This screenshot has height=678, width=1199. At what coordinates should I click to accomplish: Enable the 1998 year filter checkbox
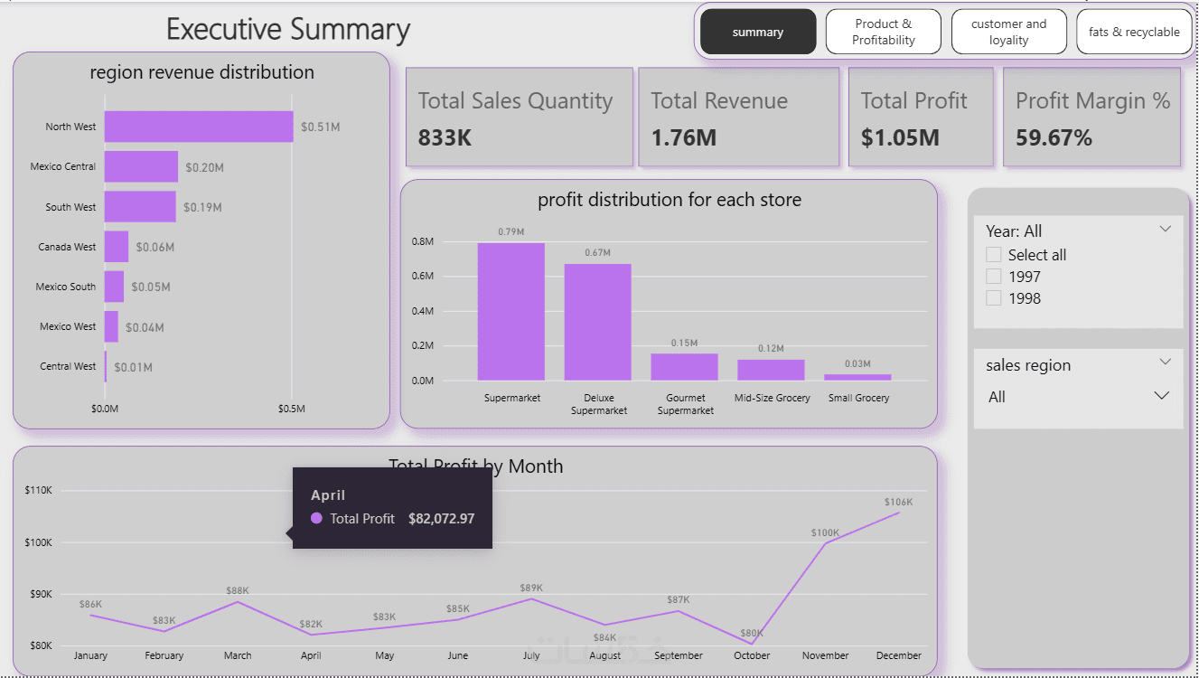point(994,298)
